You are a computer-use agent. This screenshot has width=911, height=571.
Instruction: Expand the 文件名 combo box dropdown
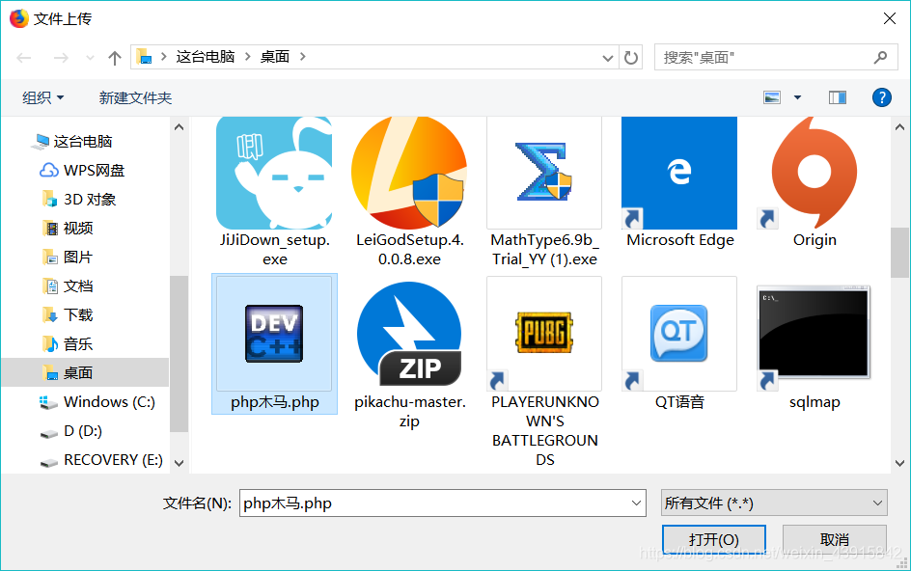636,503
